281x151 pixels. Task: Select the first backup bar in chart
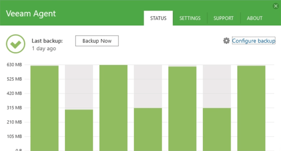point(44,108)
